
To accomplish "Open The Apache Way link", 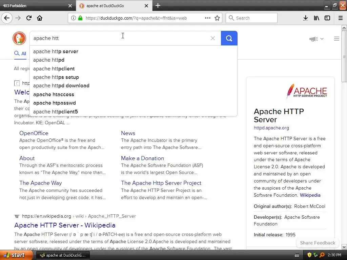I will [41, 183].
